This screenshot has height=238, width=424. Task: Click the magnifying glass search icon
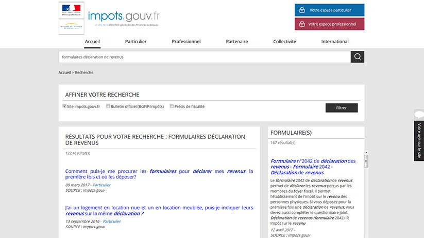(x=357, y=57)
